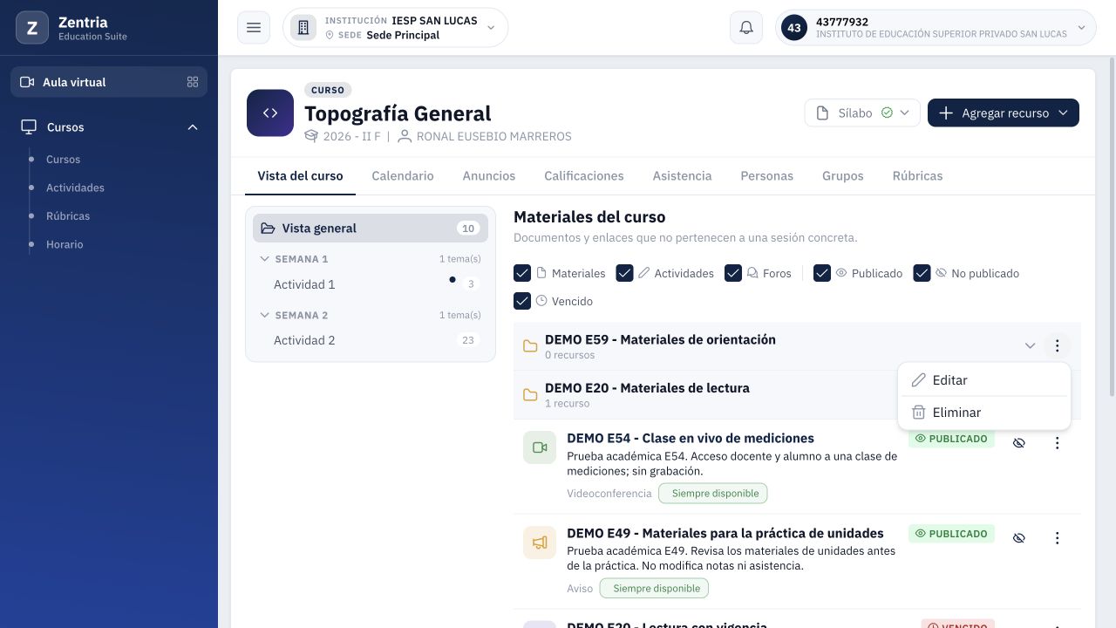Click the megaphone icon of DEMO E49

click(540, 543)
